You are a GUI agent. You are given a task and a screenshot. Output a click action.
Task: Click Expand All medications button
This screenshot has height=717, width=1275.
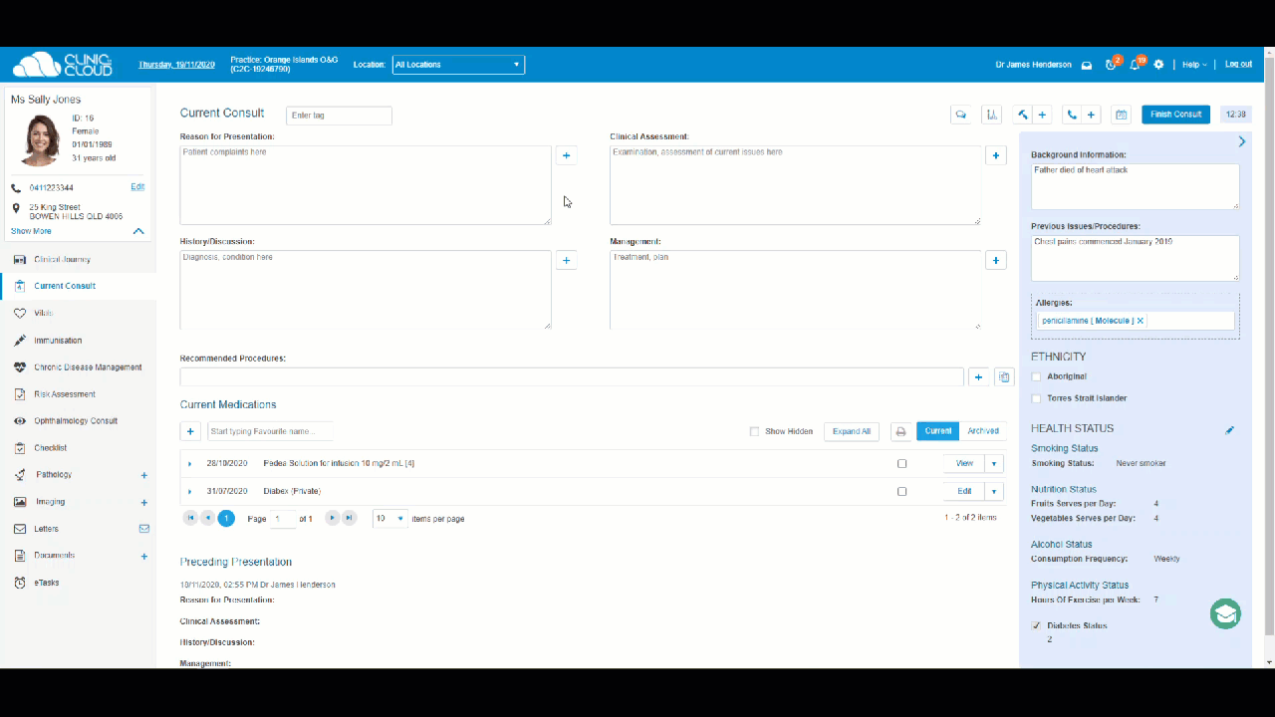point(852,431)
